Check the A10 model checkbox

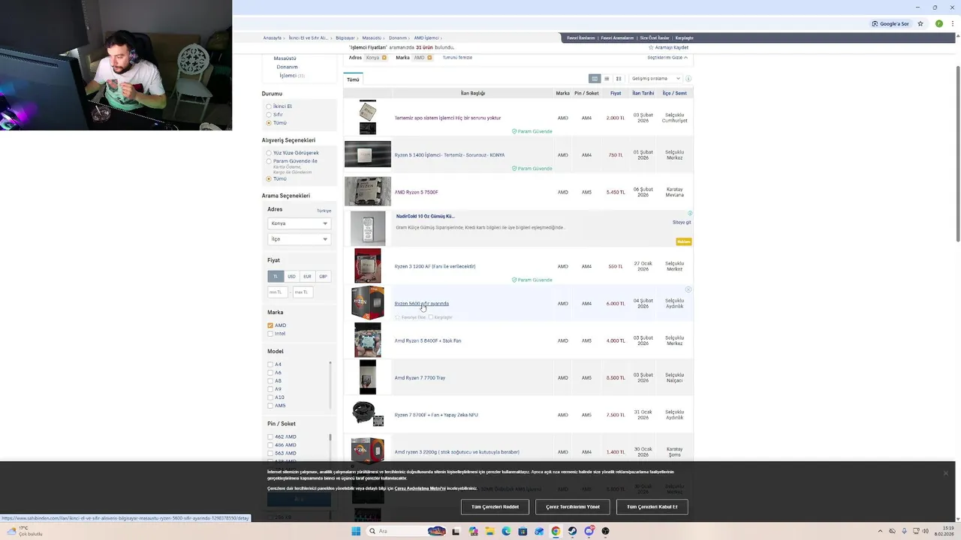point(270,397)
